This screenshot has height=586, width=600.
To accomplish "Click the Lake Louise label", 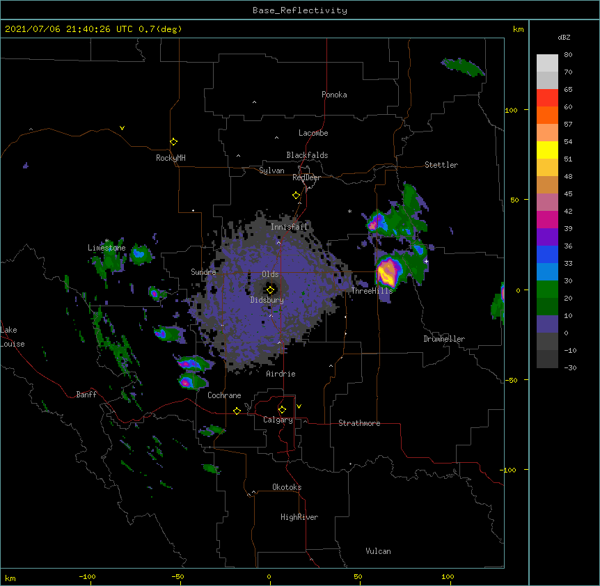I will coord(13,337).
